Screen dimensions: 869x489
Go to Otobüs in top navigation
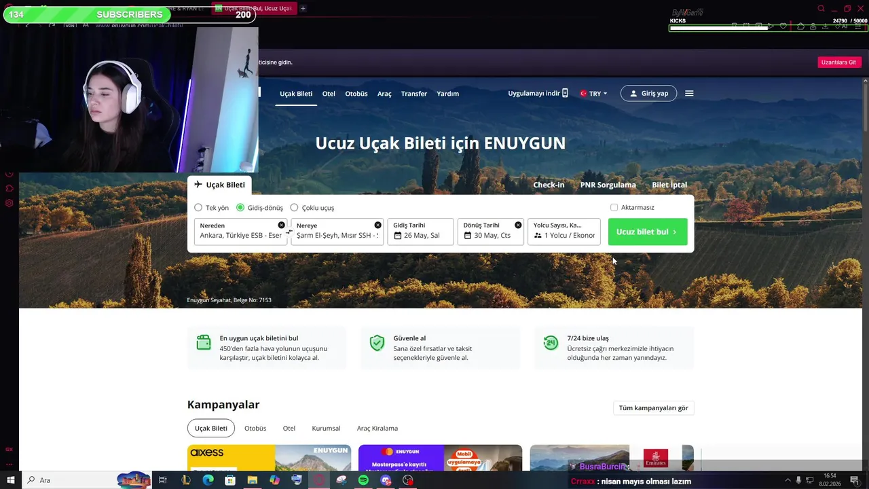point(356,94)
